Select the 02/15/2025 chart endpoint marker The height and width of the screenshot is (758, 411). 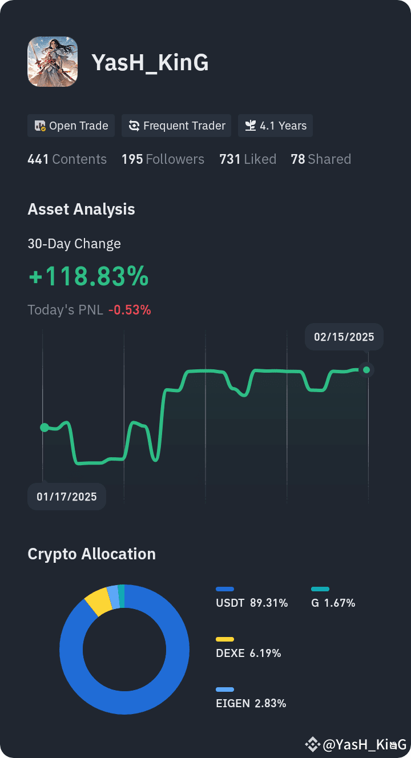366,370
